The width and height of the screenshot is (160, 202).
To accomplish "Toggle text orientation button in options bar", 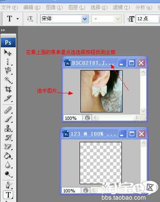I will click(30, 19).
